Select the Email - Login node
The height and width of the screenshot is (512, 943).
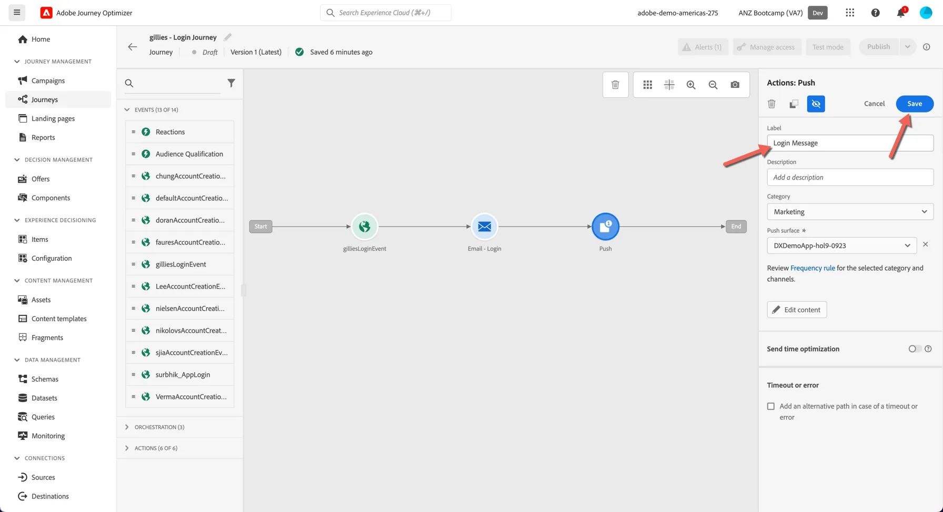[x=485, y=227]
